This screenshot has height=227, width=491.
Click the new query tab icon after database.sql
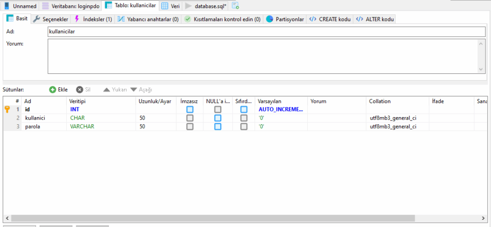click(235, 6)
